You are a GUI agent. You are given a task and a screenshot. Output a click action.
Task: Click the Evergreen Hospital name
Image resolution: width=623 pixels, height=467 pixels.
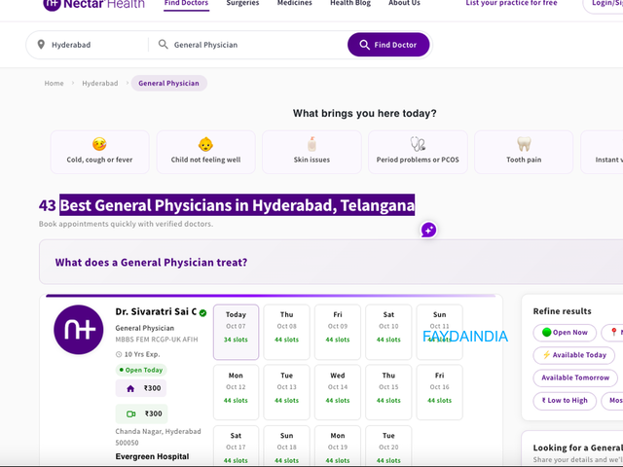click(152, 456)
